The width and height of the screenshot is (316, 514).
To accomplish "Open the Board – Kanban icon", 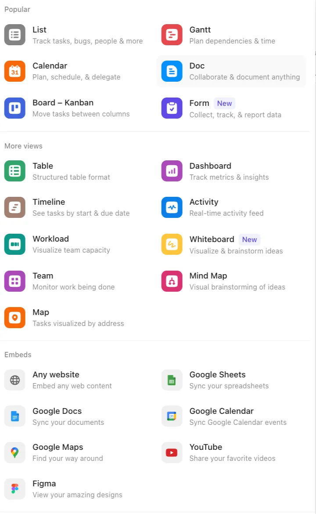I will coord(15,108).
